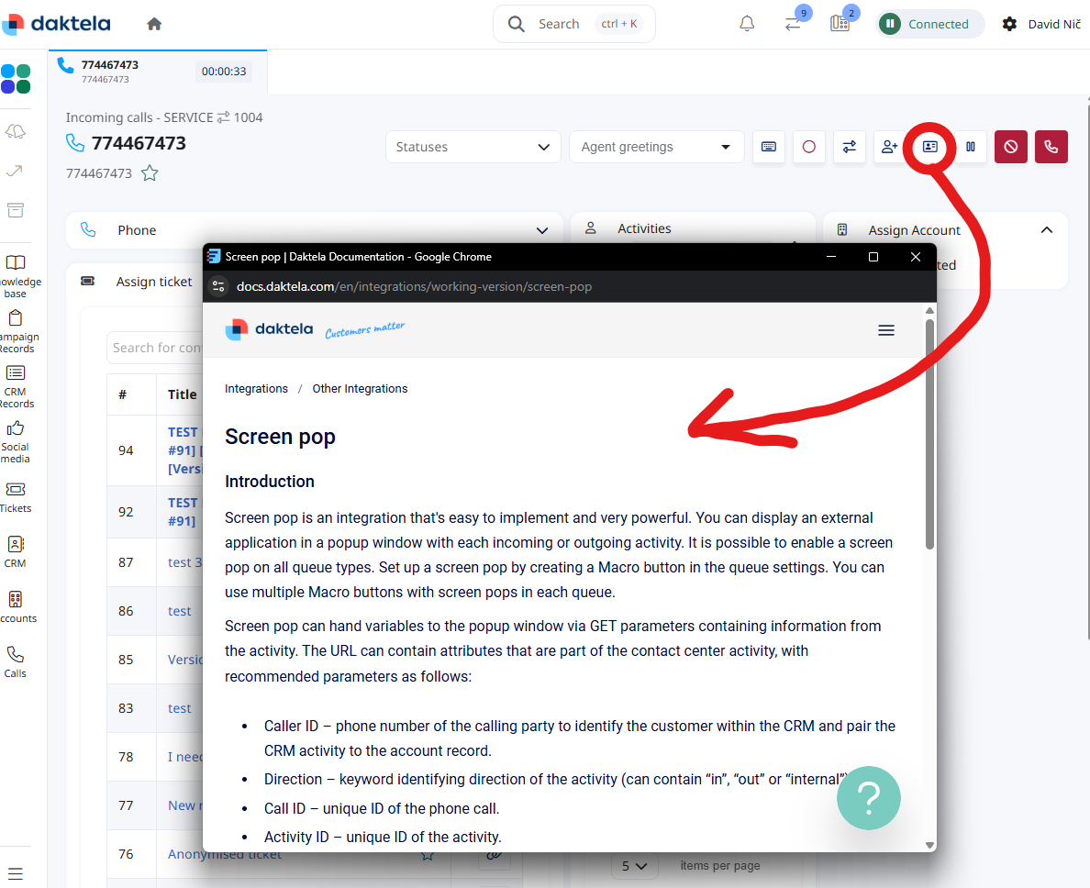The width and height of the screenshot is (1090, 888).
Task: Put the call on hold
Action: coord(970,147)
